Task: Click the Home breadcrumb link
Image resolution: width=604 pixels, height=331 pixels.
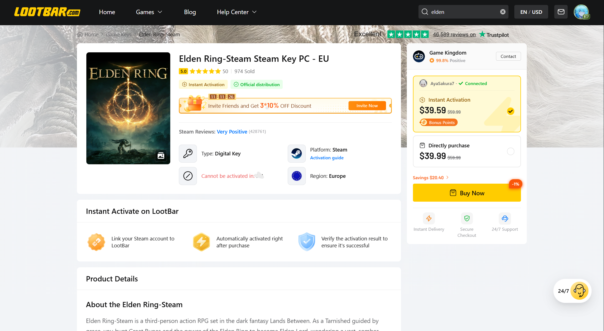Action: point(91,34)
